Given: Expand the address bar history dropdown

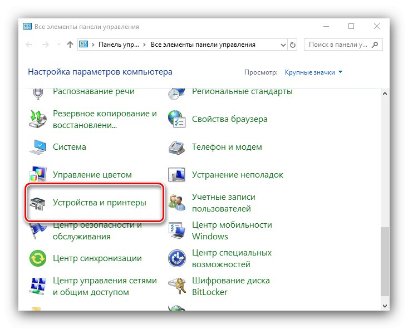Looking at the screenshot, I should click(x=283, y=45).
